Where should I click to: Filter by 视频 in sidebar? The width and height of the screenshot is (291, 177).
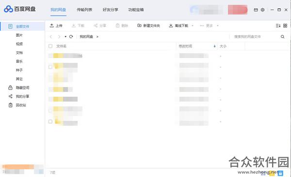pyautogui.click(x=19, y=44)
